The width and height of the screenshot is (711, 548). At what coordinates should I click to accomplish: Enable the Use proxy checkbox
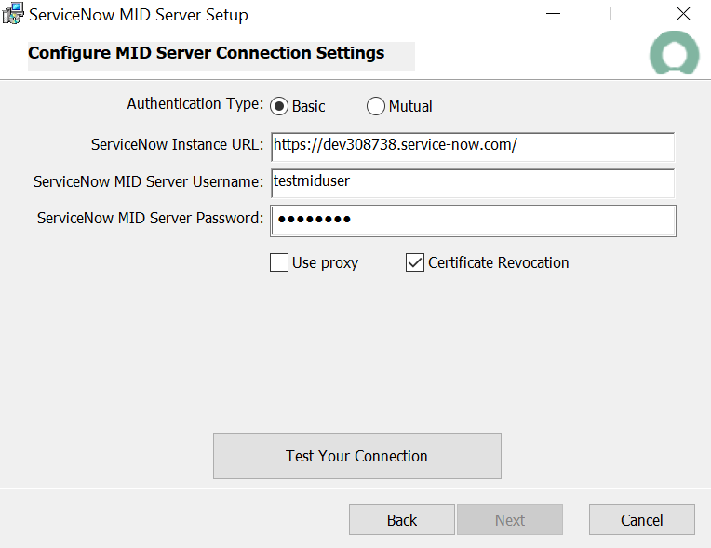(279, 263)
